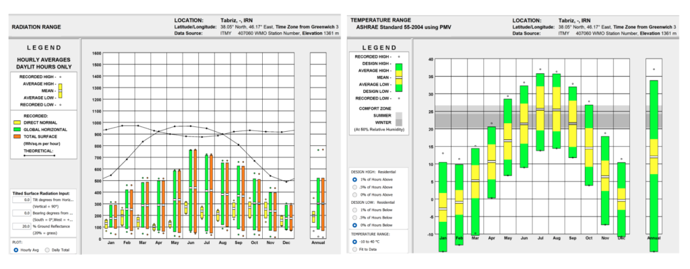The height and width of the screenshot is (269, 690).
Task: Choose 0% of Hours Below design low
Action: pos(354,225)
